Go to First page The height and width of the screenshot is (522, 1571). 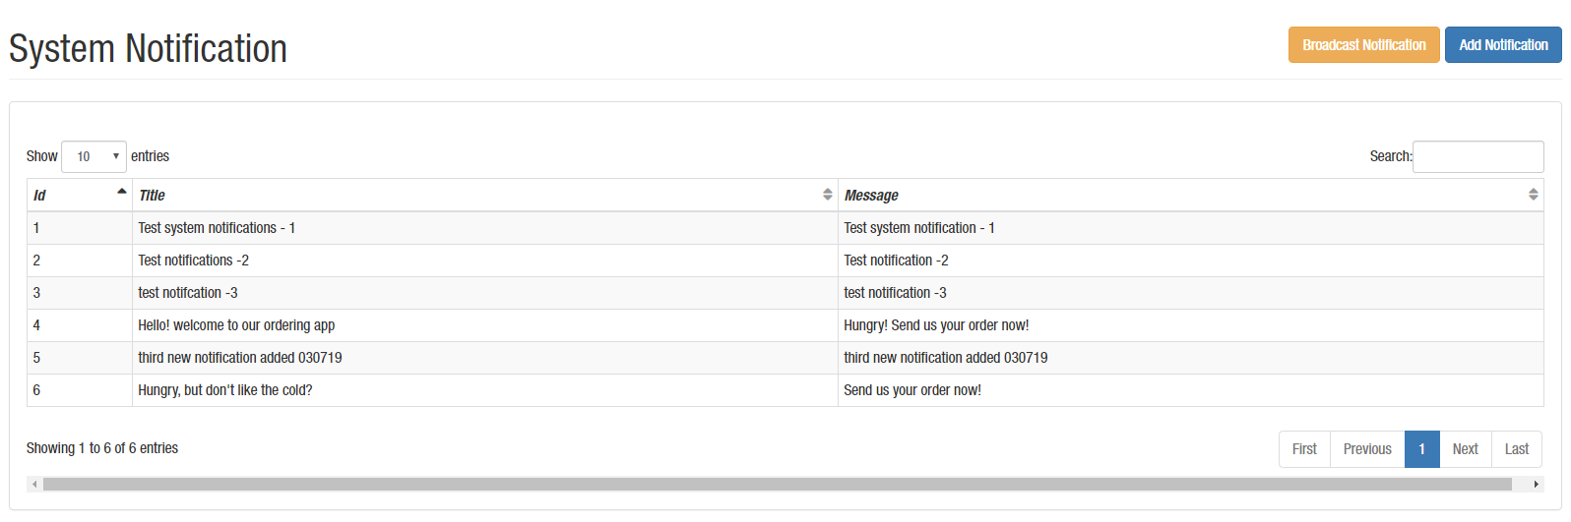pyautogui.click(x=1304, y=449)
